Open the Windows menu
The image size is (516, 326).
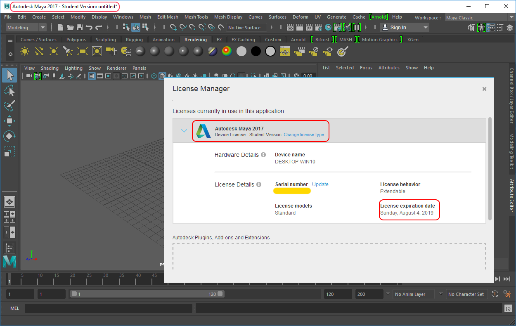click(x=123, y=17)
